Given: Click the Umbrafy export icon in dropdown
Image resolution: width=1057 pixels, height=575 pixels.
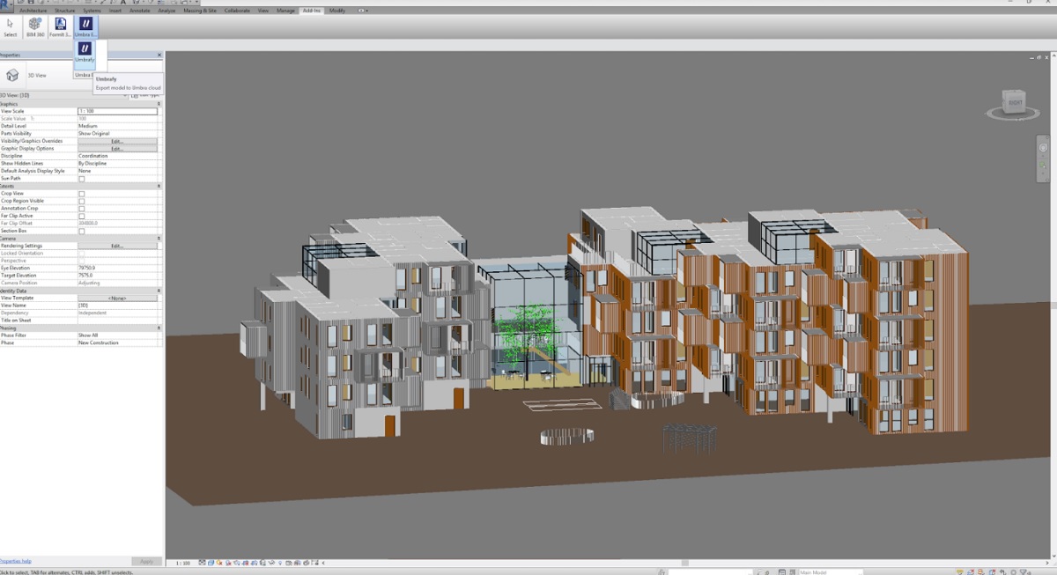Looking at the screenshot, I should 85,51.
